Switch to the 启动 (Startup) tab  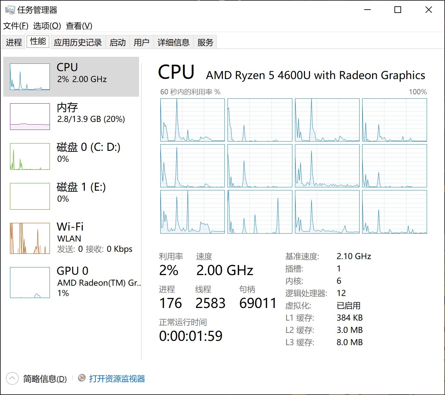point(118,42)
